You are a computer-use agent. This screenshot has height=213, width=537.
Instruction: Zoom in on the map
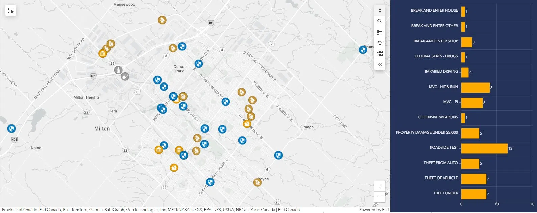[380, 186]
